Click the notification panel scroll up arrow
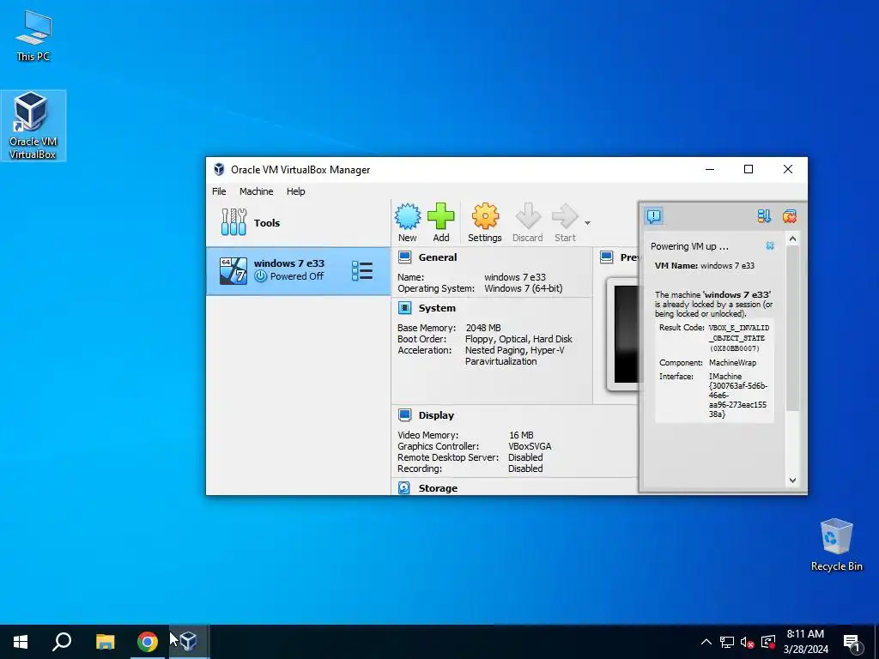This screenshot has height=659, width=879. click(792, 239)
